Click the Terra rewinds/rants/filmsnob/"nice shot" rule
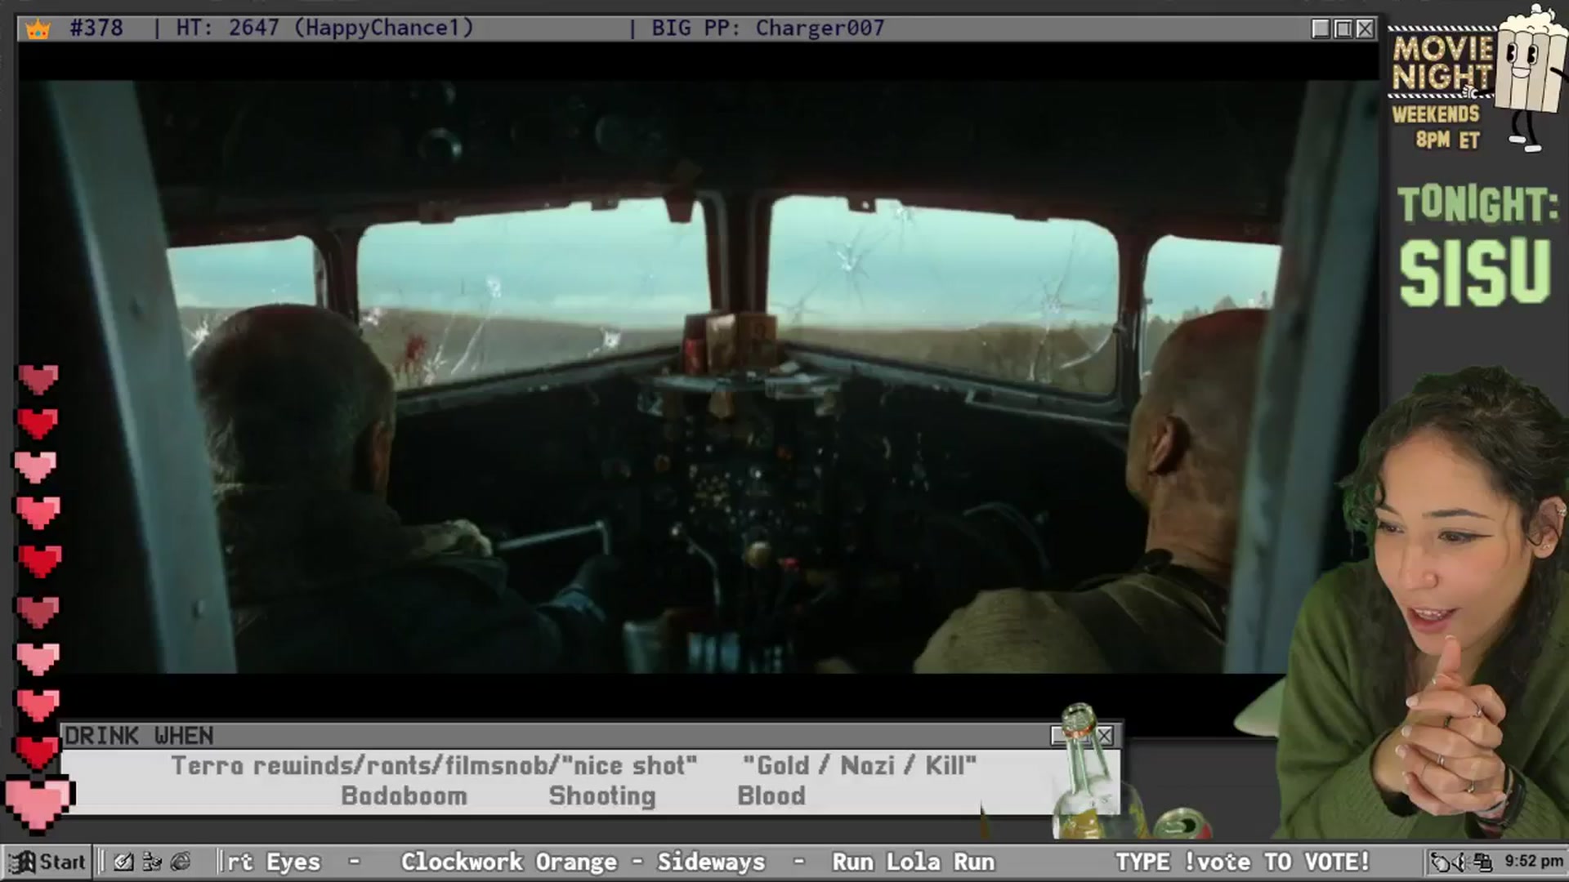 pyautogui.click(x=434, y=766)
